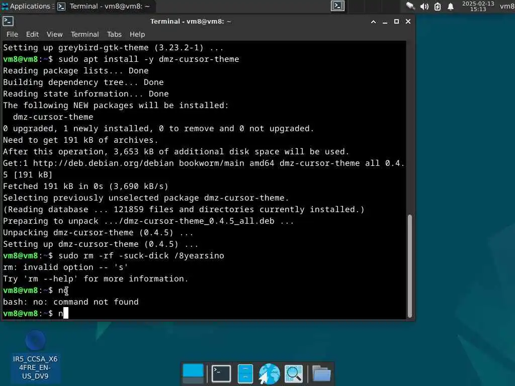
Task: Click the deb.debian.org URL in the terminal output
Action: coord(104,163)
